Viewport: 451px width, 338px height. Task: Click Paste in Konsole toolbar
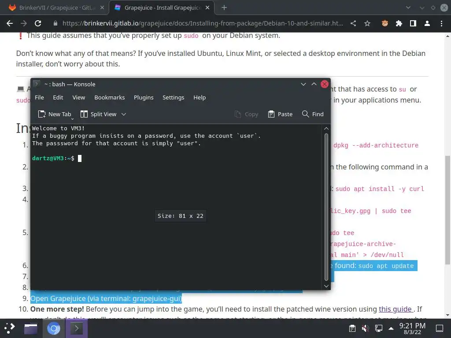(x=280, y=114)
